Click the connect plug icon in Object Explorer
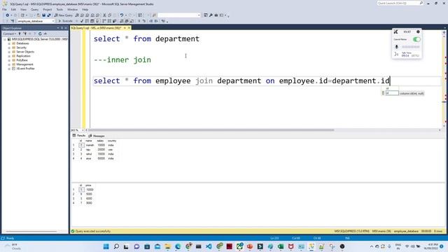 (20, 34)
